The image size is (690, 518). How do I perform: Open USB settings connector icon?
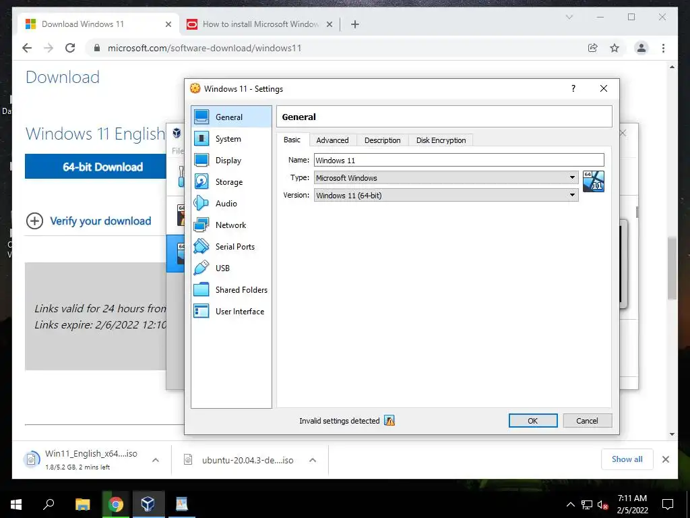tap(201, 268)
